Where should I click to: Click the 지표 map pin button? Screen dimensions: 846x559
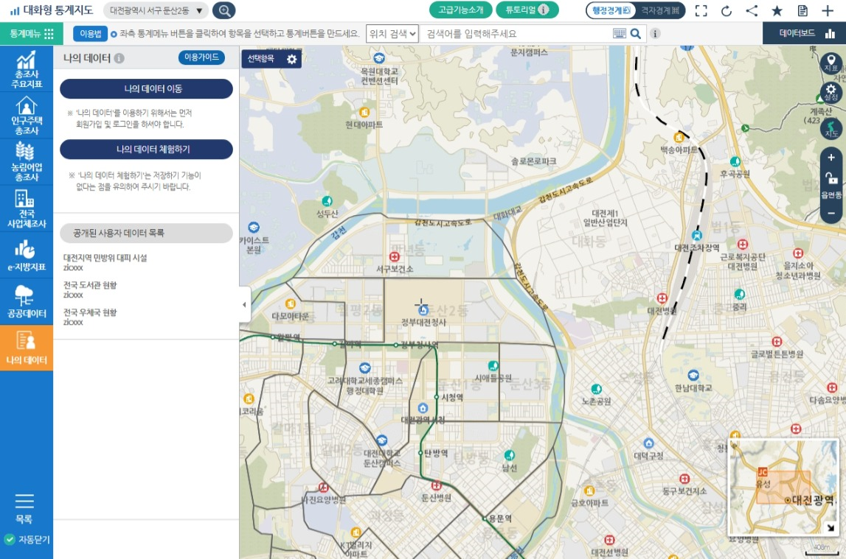831,63
